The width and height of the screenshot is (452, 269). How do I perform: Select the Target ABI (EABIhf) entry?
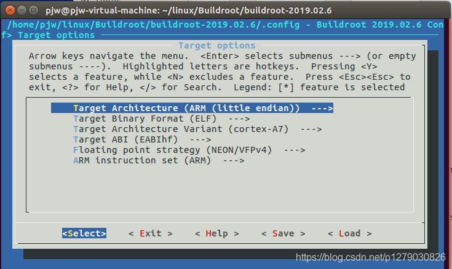pos(142,139)
